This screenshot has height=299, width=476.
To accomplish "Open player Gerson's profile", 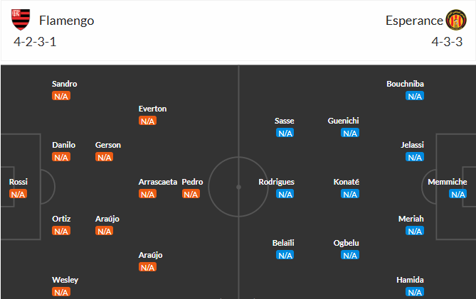I will pos(108,145).
